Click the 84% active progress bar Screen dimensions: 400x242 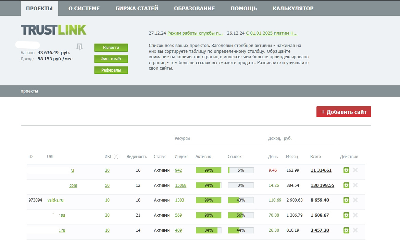point(209,230)
